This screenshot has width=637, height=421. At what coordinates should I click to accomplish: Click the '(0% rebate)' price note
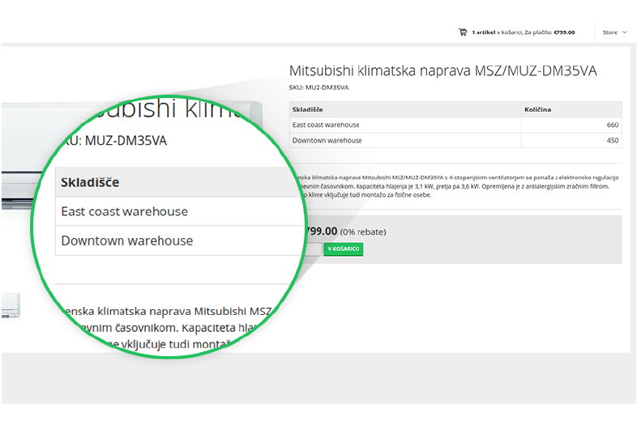[x=363, y=232]
